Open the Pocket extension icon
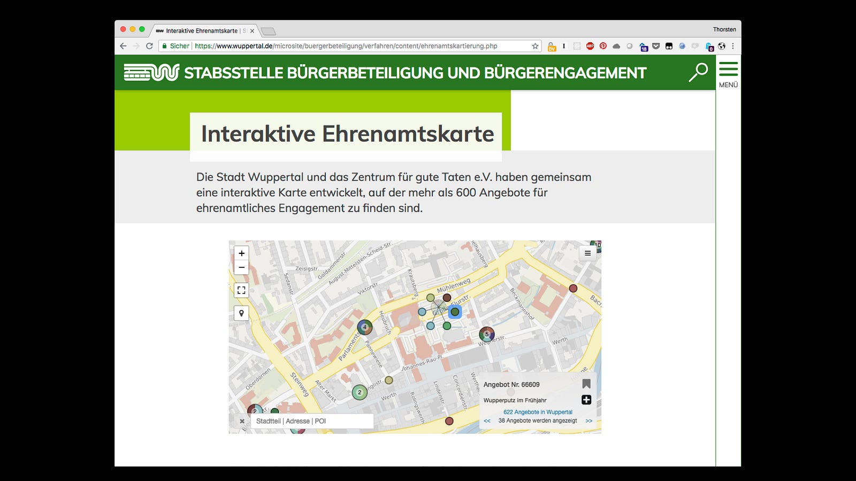The height and width of the screenshot is (481, 856). 656,46
